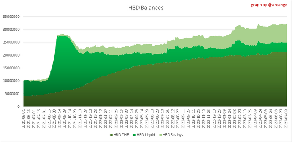
Task: Click the 35000000 y-axis label
Action: (x=11, y=17)
